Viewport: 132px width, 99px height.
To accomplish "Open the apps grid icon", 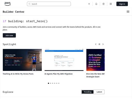I will 111,4.
